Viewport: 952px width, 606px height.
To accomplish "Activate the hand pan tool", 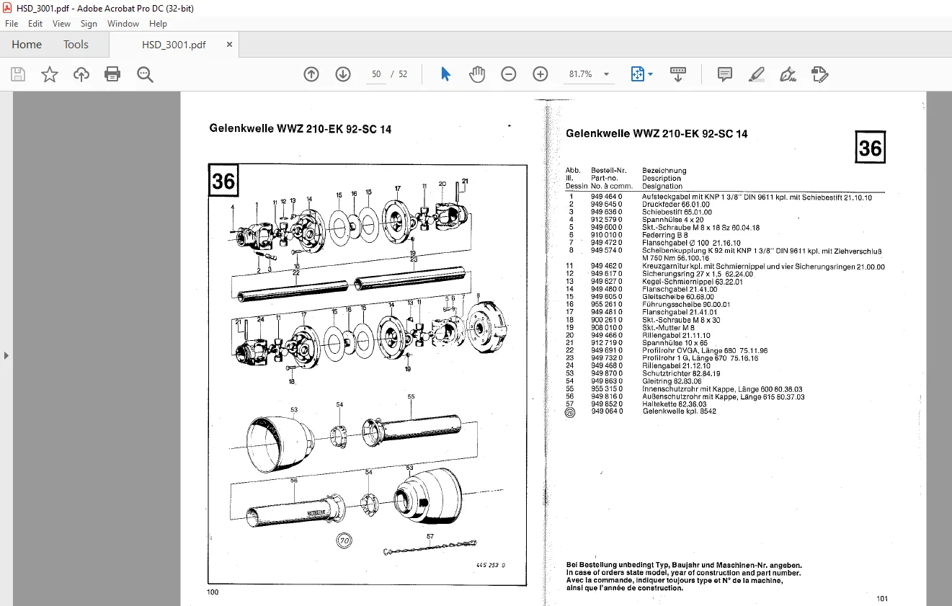I will [x=477, y=74].
